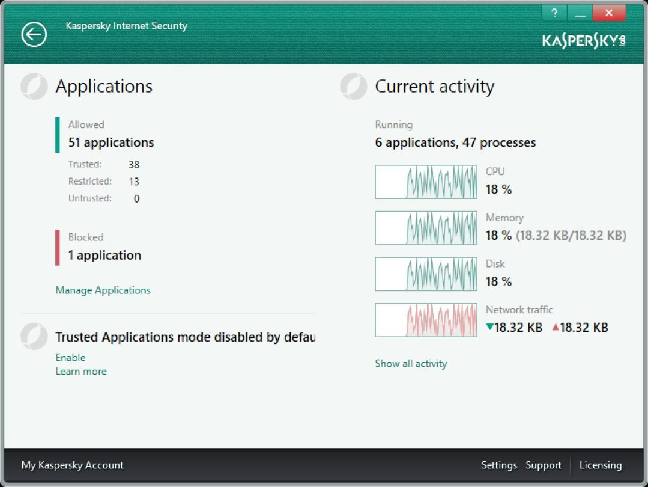Open Licensing in the bottom bar

tap(601, 465)
